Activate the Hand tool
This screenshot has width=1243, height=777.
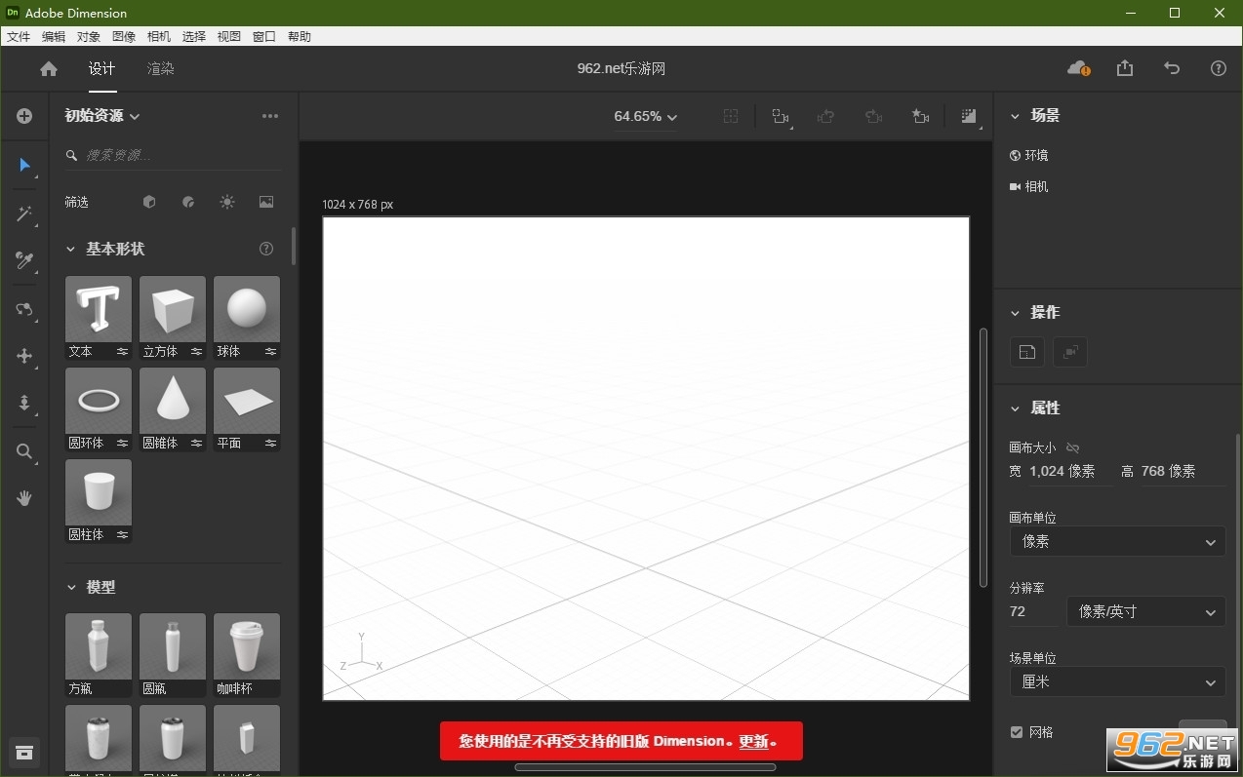24,498
